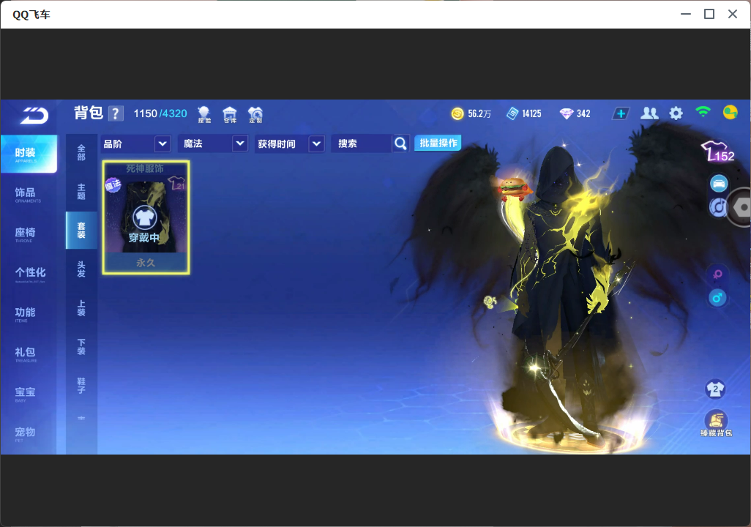Click the 14125 coupon amount

(531, 113)
